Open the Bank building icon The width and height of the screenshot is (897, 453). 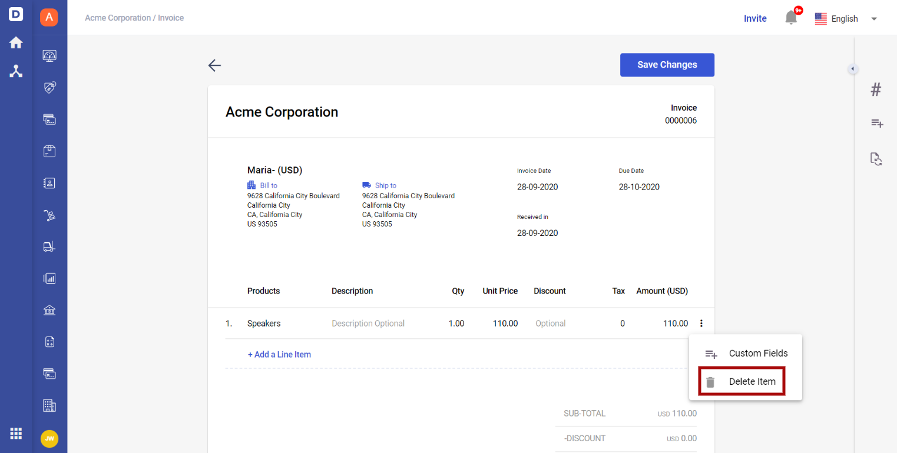click(49, 310)
